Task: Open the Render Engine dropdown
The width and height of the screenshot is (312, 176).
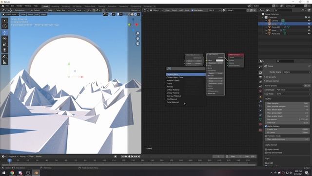Action: 296,72
